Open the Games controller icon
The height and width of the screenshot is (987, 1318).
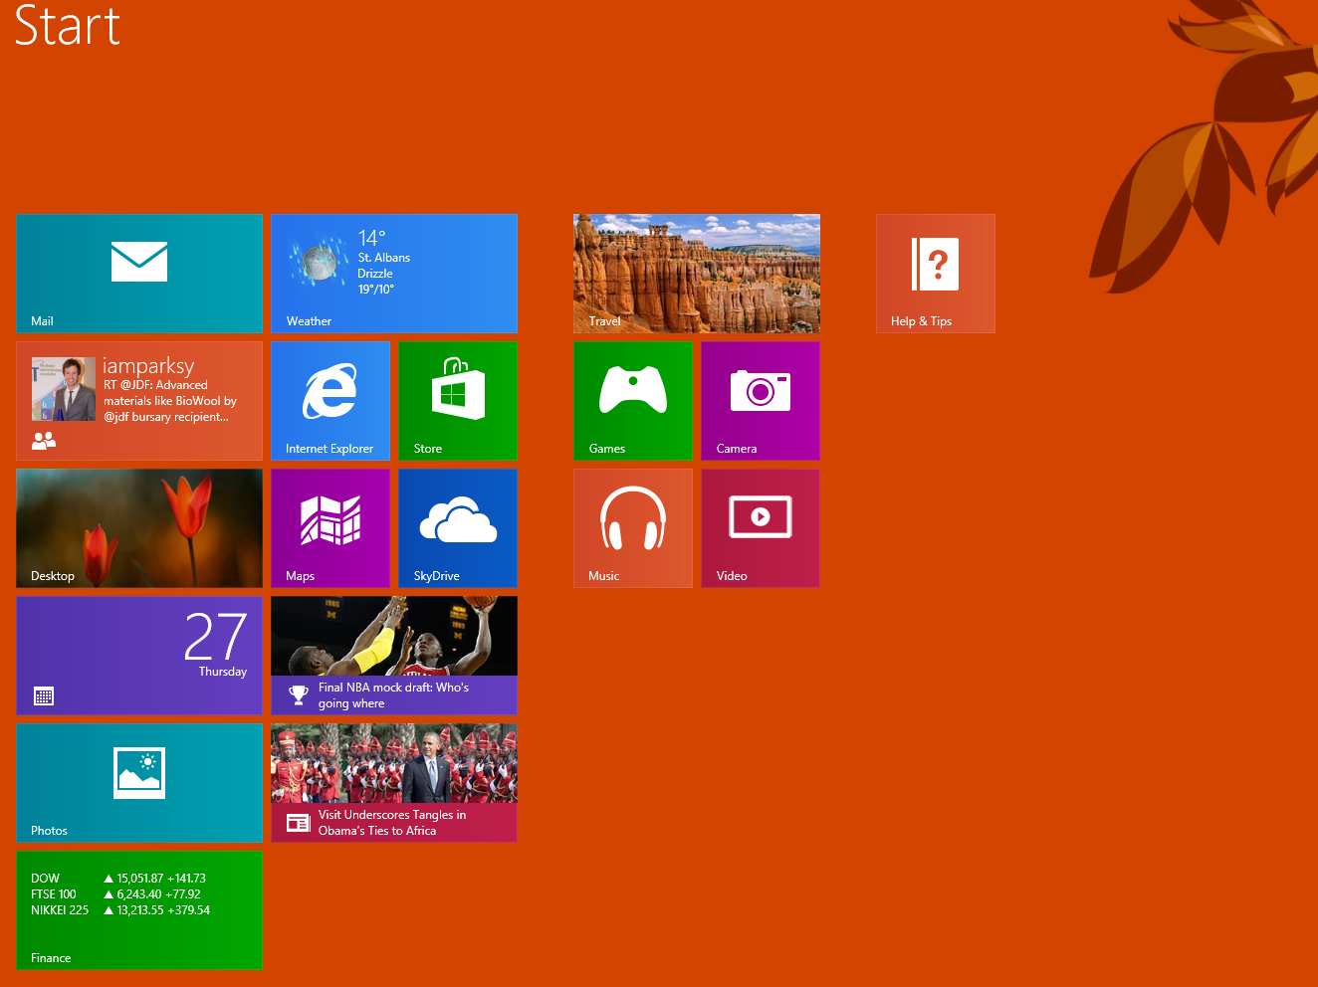coord(633,390)
